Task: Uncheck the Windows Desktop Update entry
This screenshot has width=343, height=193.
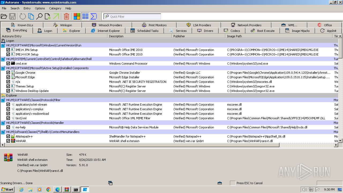Action: click(x=8, y=91)
